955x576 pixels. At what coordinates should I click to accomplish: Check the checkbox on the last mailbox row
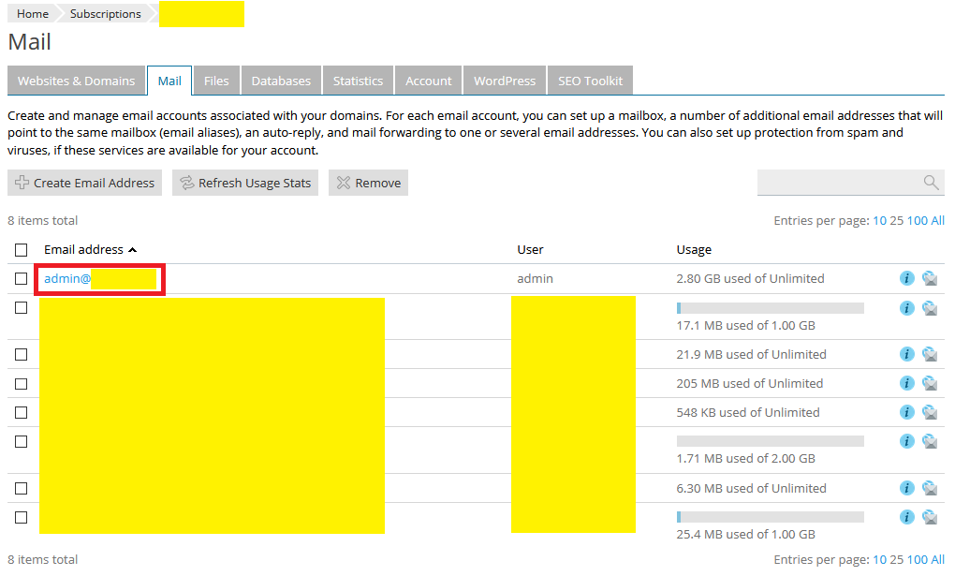pos(21,516)
